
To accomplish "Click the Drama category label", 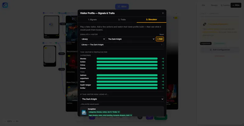I will click(x=83, y=68).
